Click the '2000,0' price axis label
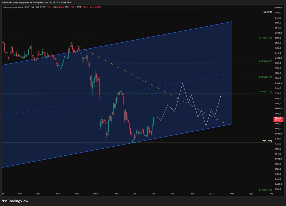Viewport: 286px width, 206px height. [x=278, y=109]
